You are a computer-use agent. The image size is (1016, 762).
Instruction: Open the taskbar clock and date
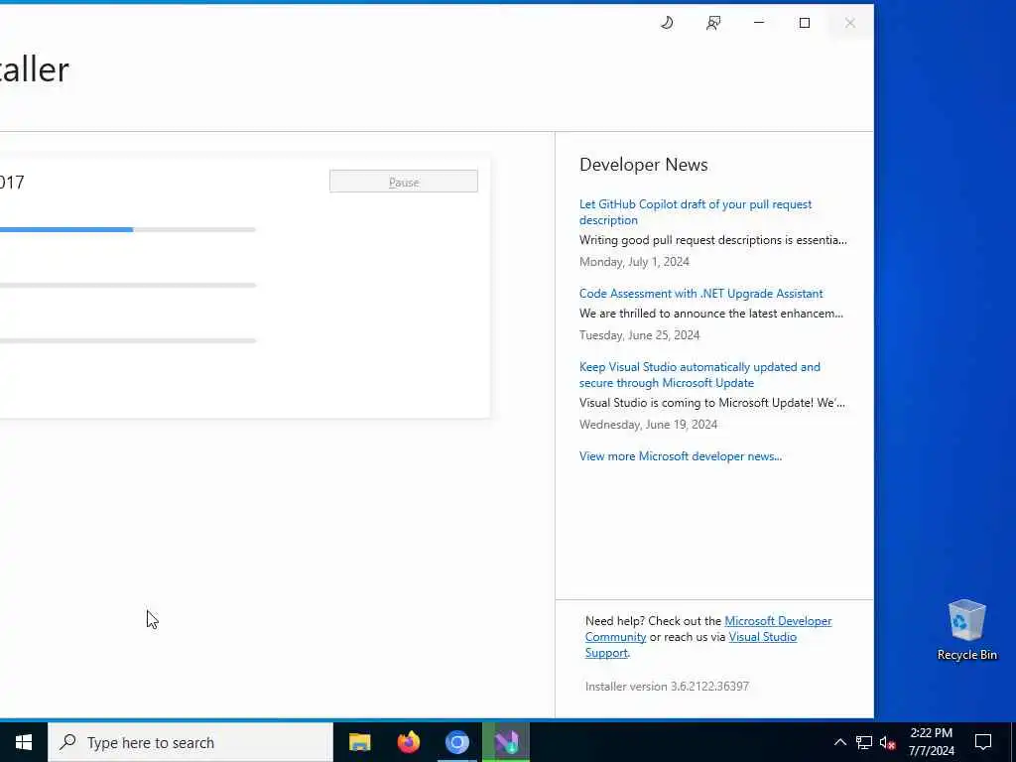click(x=931, y=742)
